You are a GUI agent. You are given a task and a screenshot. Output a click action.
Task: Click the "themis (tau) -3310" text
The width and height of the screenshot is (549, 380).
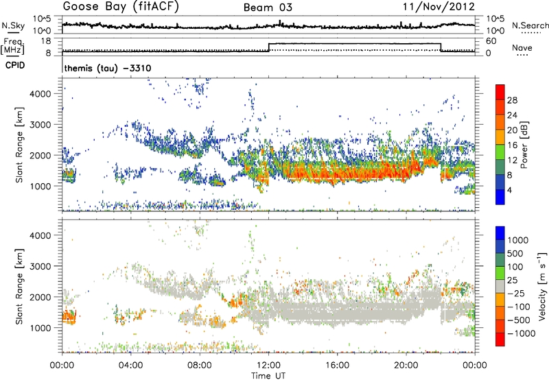(x=108, y=68)
